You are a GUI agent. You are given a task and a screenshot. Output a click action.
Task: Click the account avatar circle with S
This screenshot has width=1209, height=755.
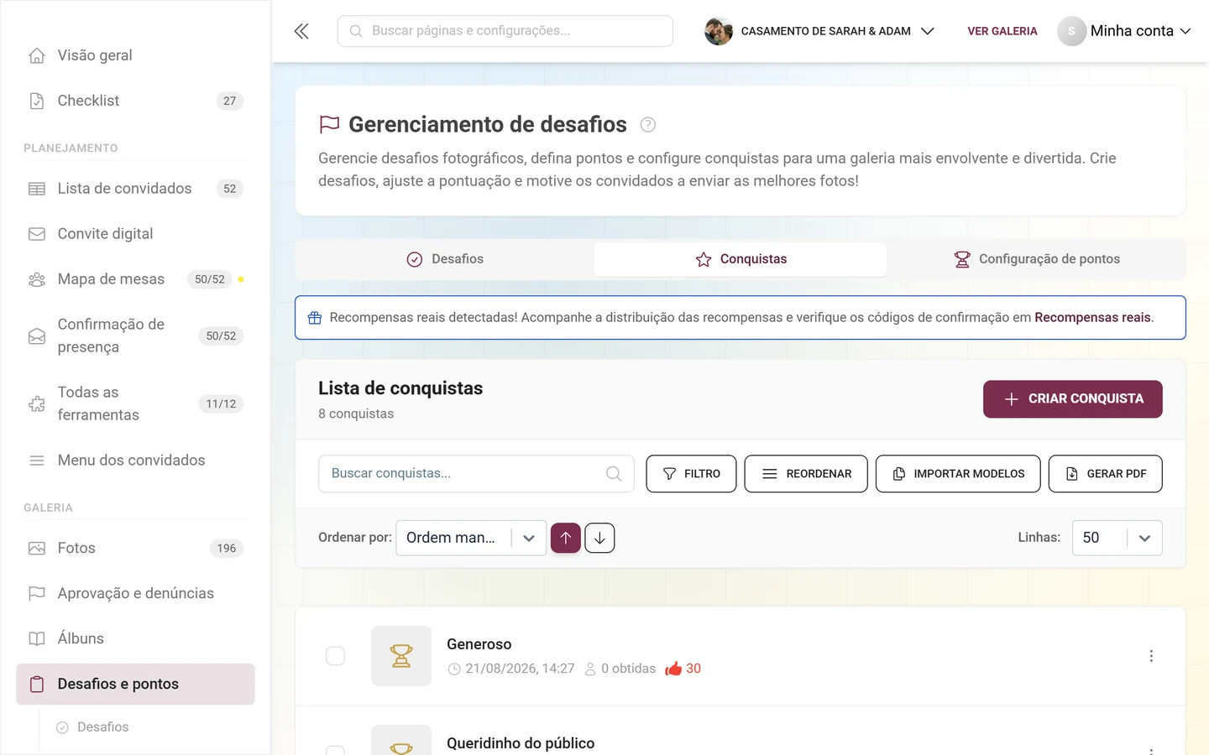point(1071,31)
